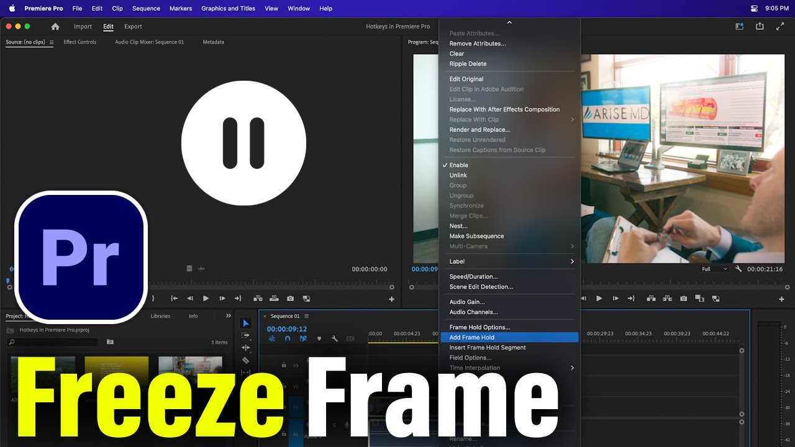Step back one frame in Source monitor
Viewport: 795px width, 447px height.
(190, 299)
